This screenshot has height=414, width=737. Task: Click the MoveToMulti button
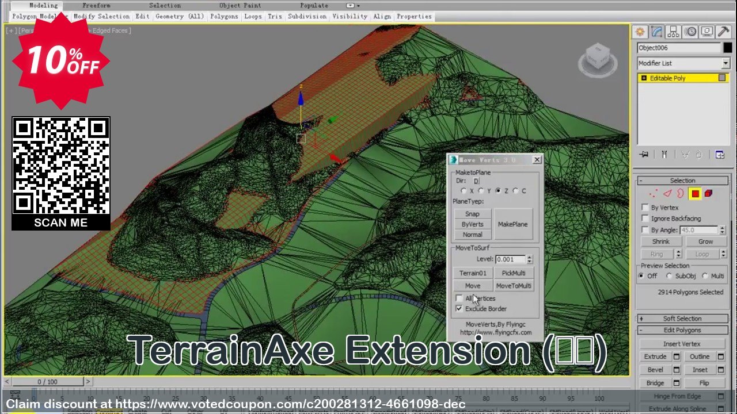click(x=514, y=286)
